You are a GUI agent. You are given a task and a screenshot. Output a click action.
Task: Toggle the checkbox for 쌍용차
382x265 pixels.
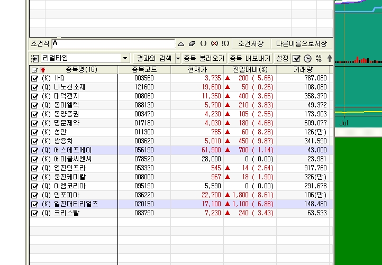[x=35, y=141]
